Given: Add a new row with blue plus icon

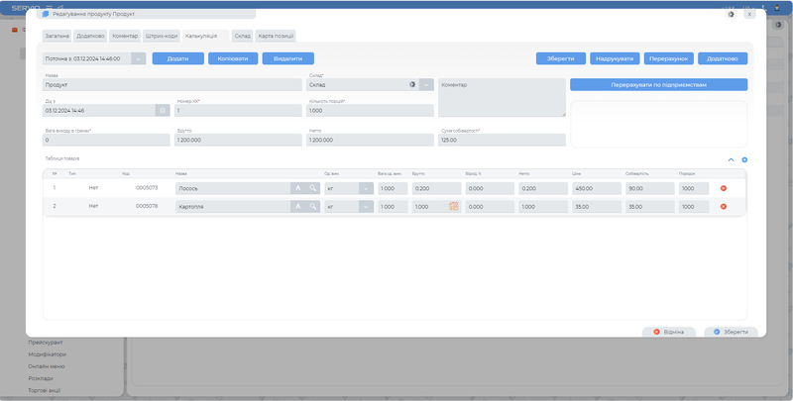Looking at the screenshot, I should tap(744, 159).
